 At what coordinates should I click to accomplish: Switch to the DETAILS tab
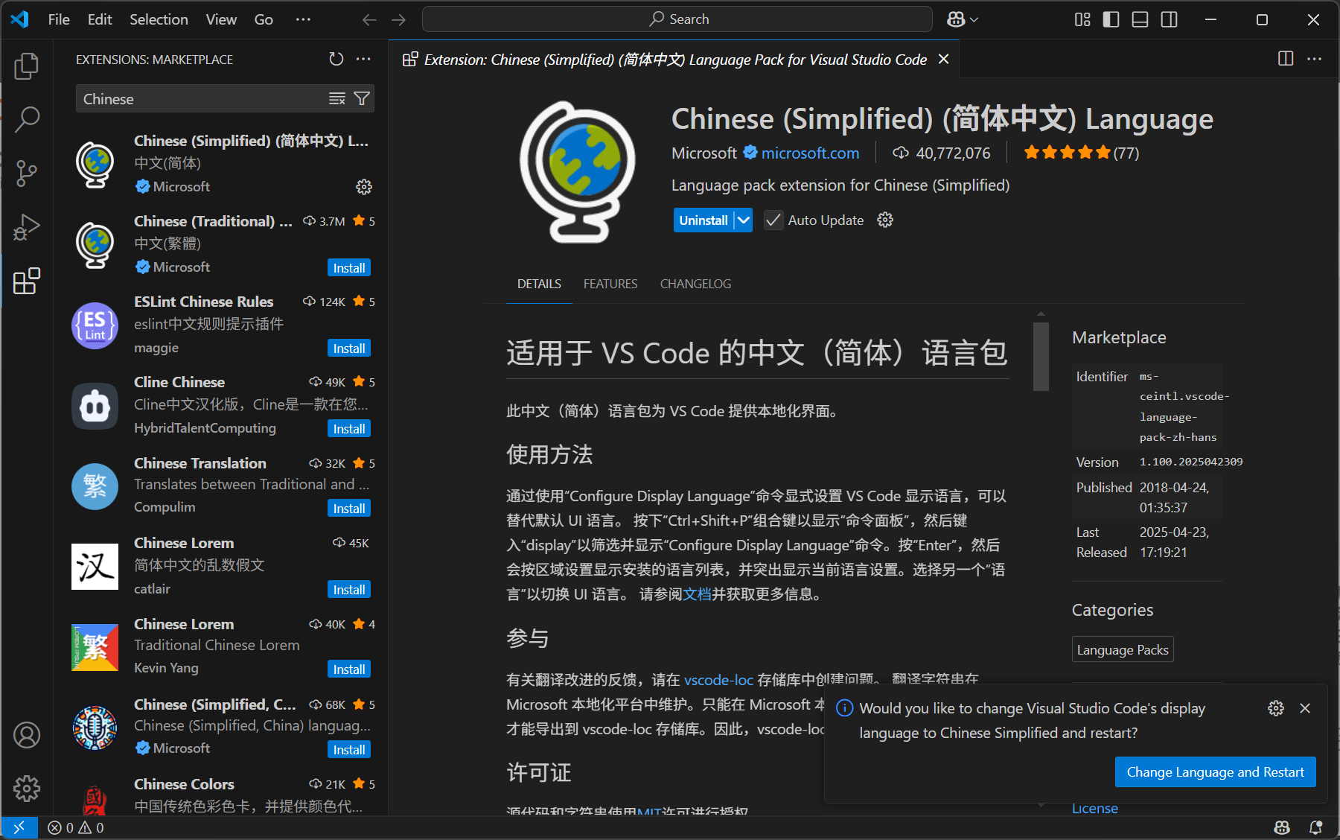click(539, 284)
